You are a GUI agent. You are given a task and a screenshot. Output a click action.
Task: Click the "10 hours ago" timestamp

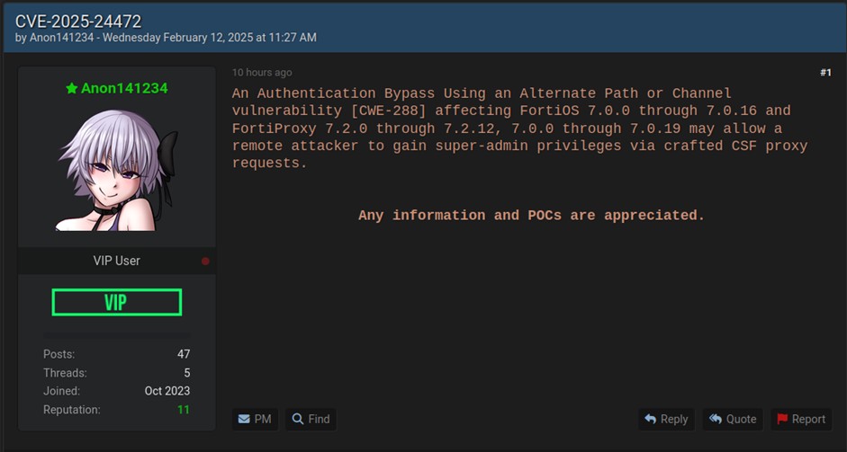click(x=262, y=73)
